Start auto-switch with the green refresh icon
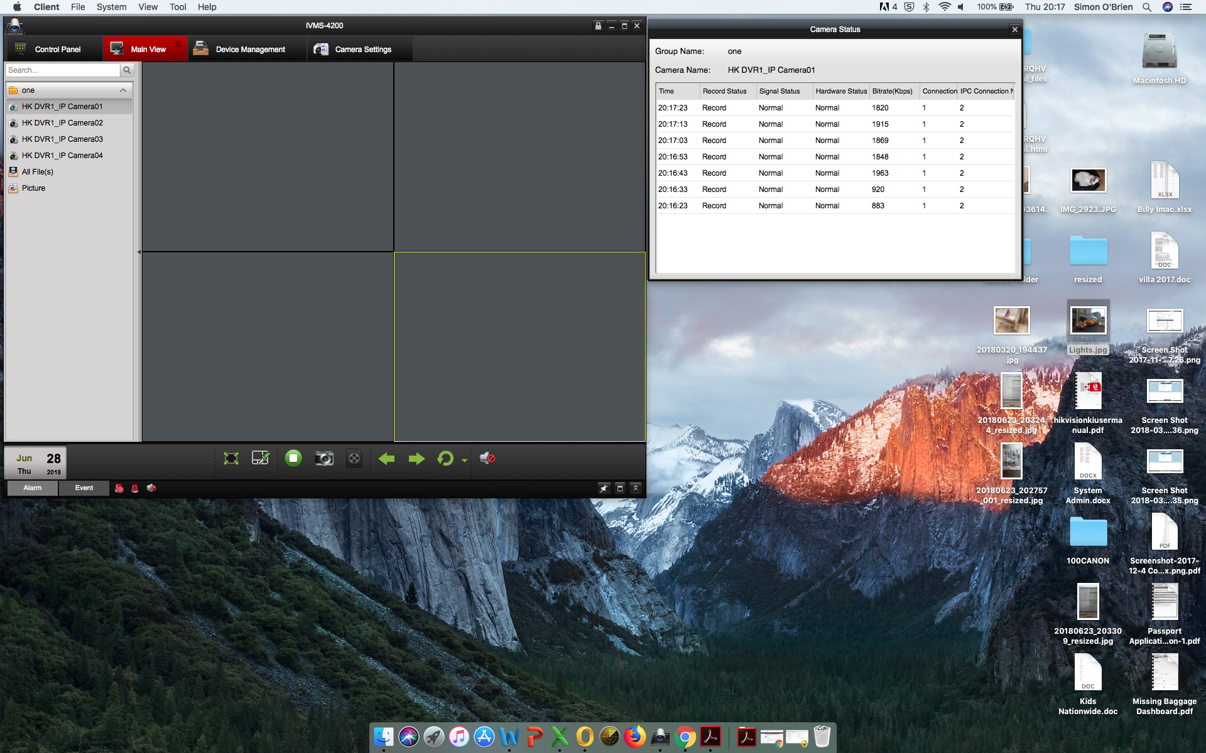This screenshot has width=1206, height=753. point(445,459)
